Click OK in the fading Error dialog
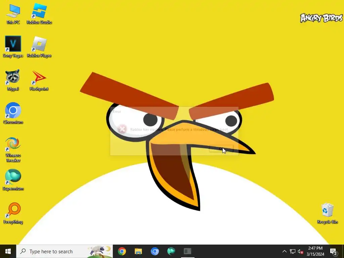The height and width of the screenshot is (258, 344). pos(221,148)
